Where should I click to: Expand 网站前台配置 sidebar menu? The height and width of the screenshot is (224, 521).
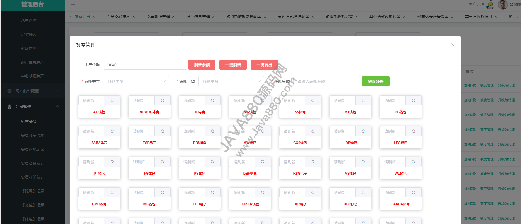pos(33,91)
